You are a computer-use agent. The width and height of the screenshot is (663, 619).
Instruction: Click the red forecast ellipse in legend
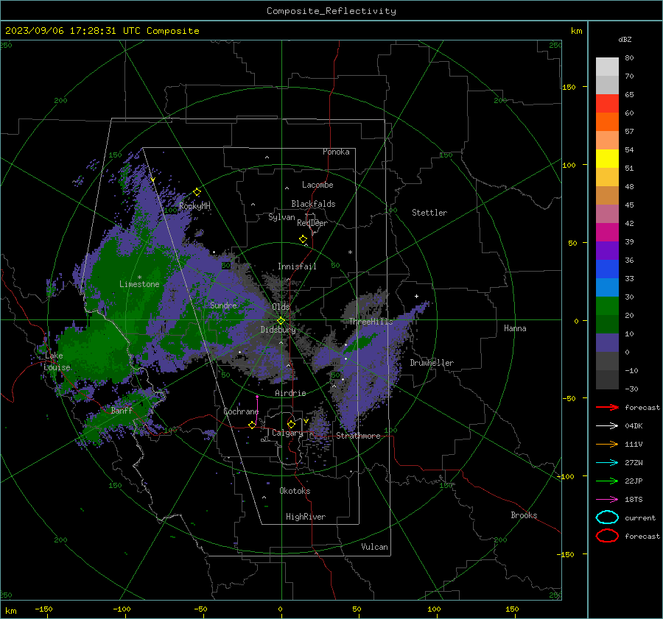(607, 536)
